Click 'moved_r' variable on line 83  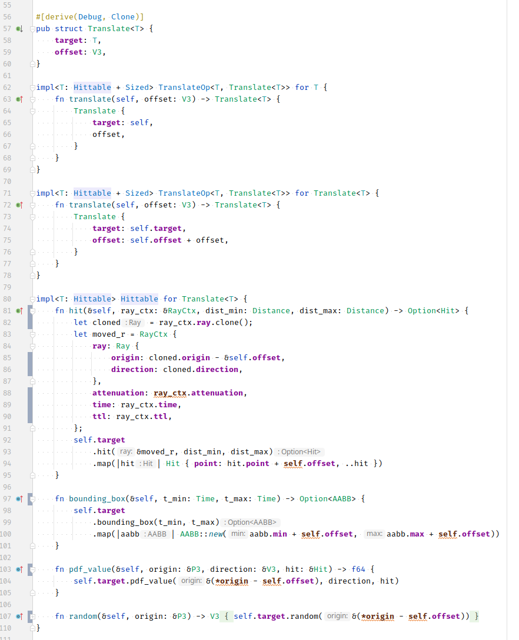(x=109, y=334)
